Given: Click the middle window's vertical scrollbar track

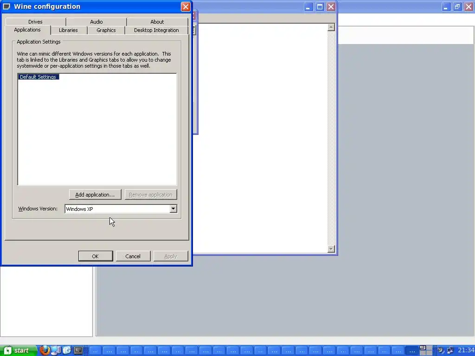Looking at the screenshot, I should [331, 138].
